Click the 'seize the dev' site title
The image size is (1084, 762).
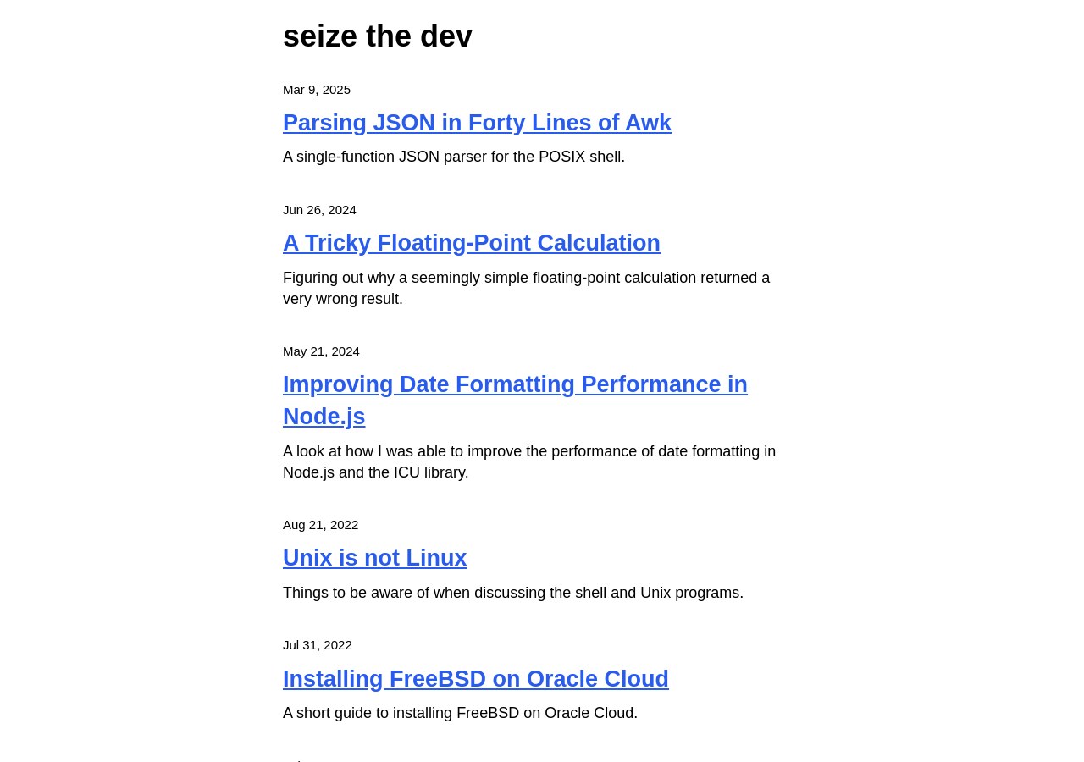click(377, 36)
